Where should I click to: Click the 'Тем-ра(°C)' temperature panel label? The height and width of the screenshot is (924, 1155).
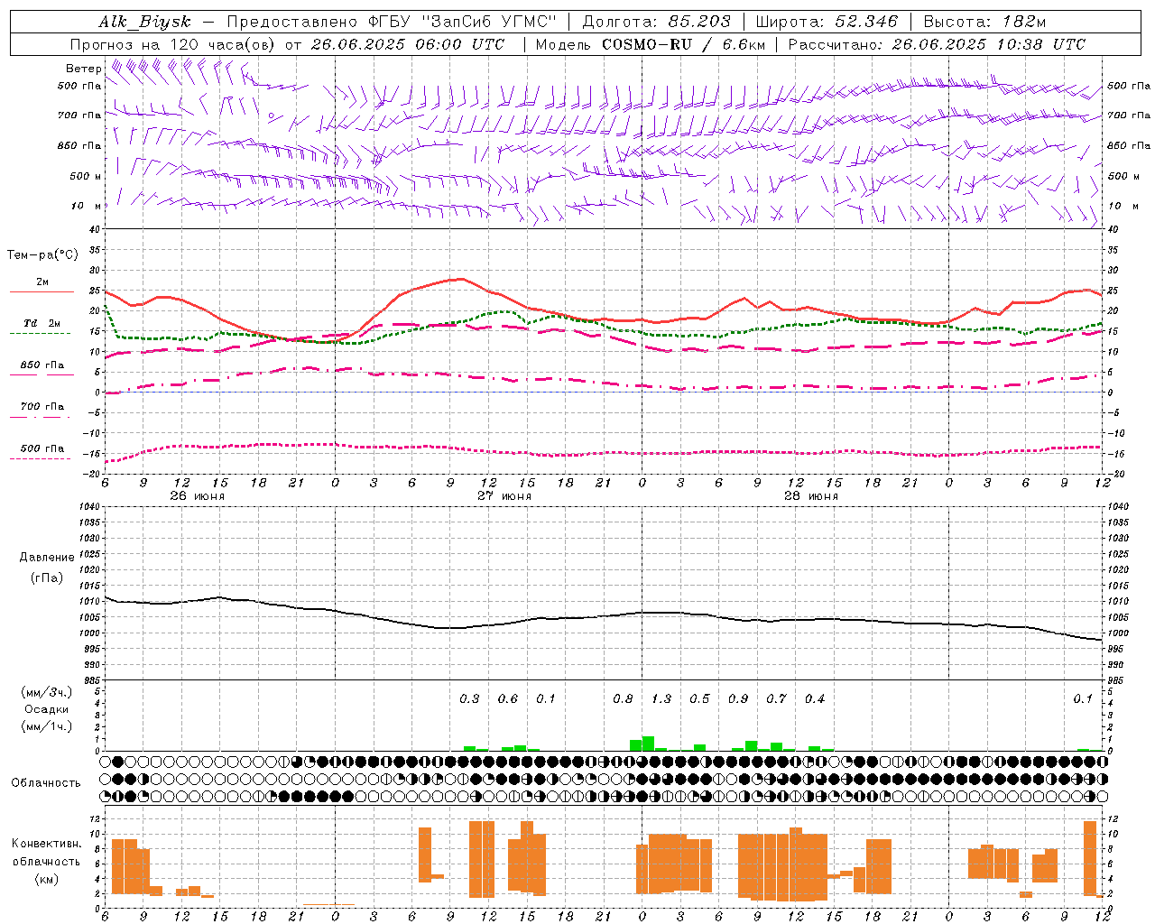coord(42,255)
